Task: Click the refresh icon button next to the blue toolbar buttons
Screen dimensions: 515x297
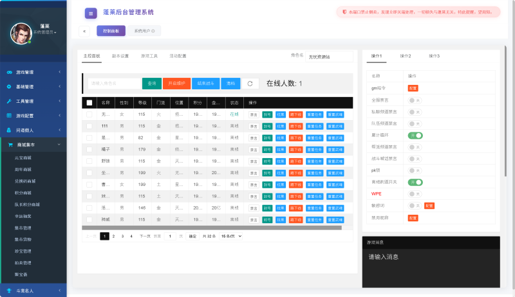Action: tap(250, 84)
